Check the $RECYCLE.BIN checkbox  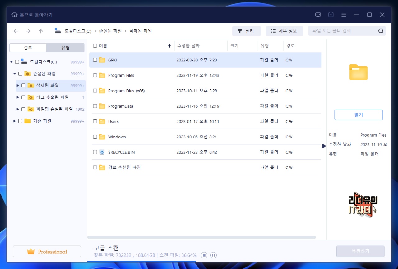[95, 152]
